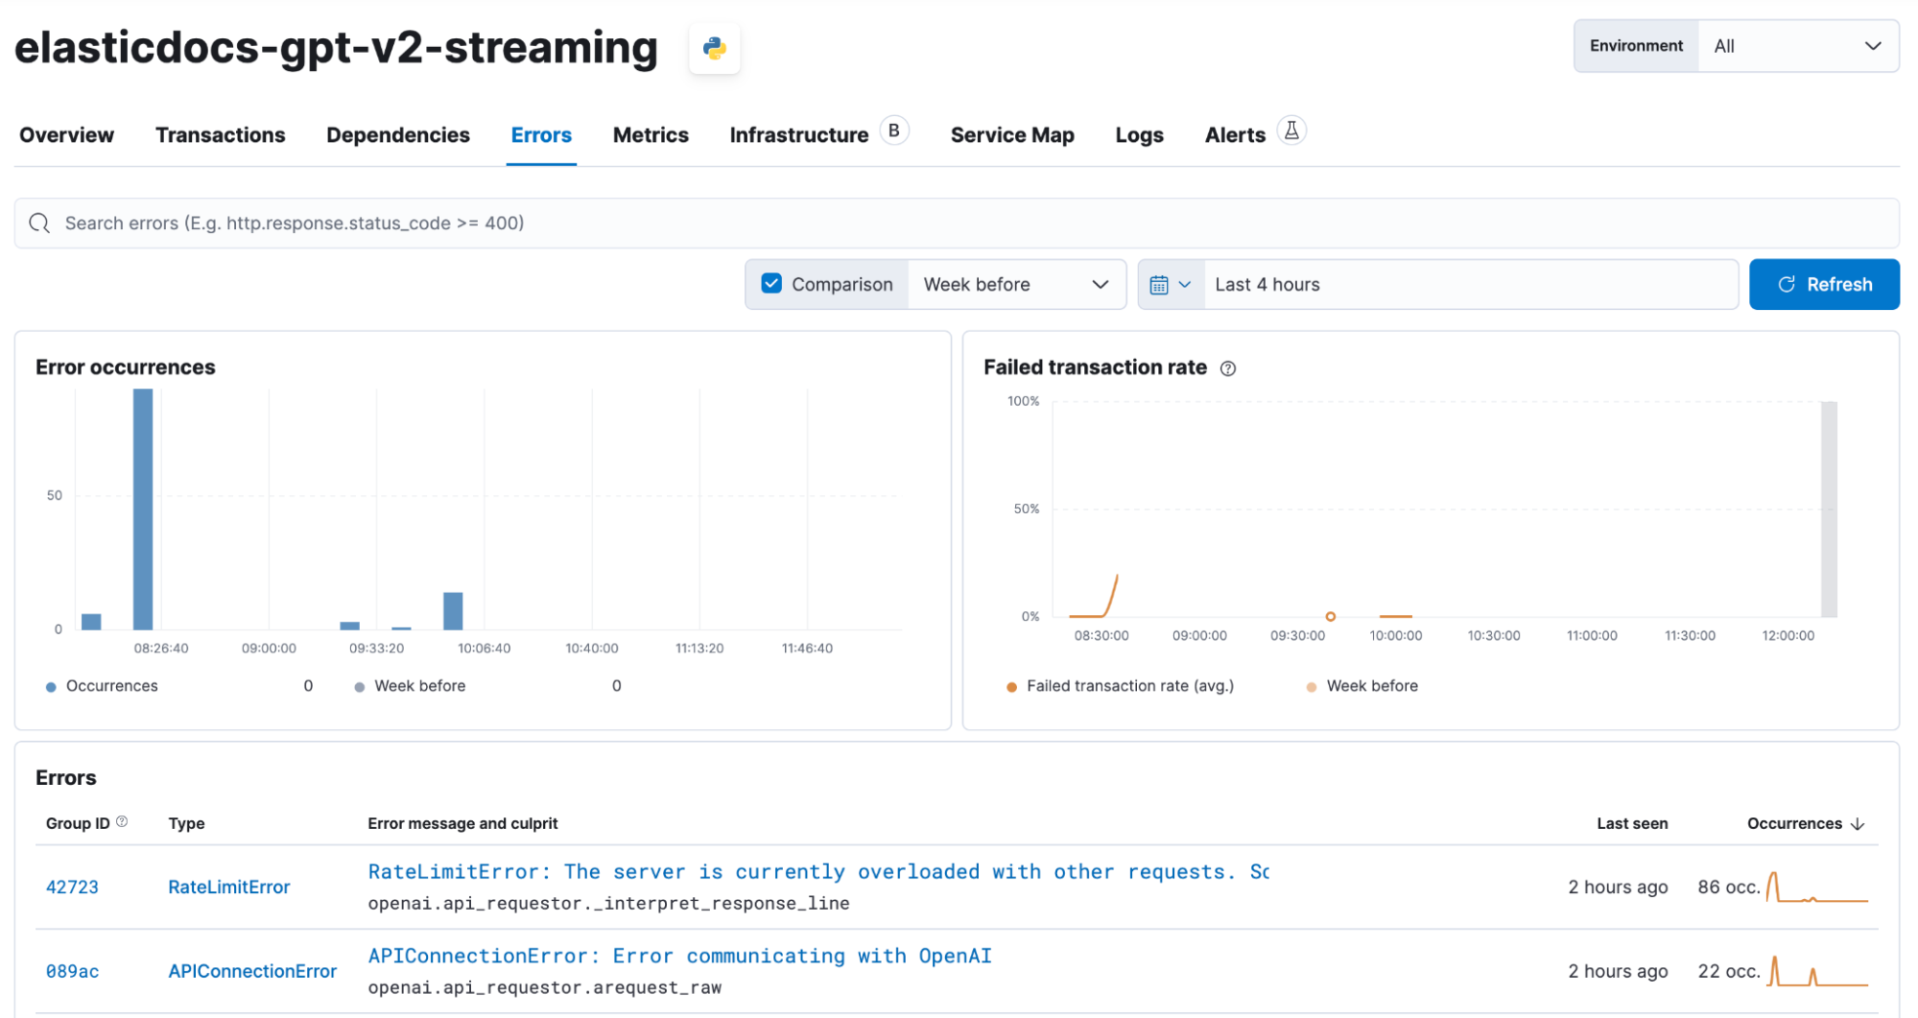
Task: Click the Infrastructure beta badge
Action: point(892,129)
